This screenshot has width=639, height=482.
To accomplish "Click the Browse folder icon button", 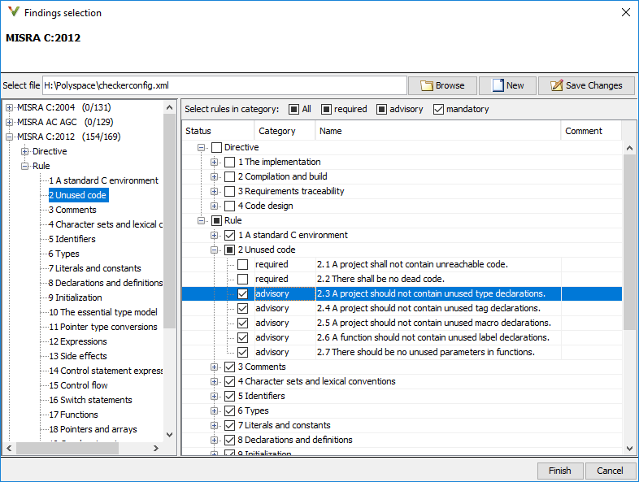I will click(442, 85).
